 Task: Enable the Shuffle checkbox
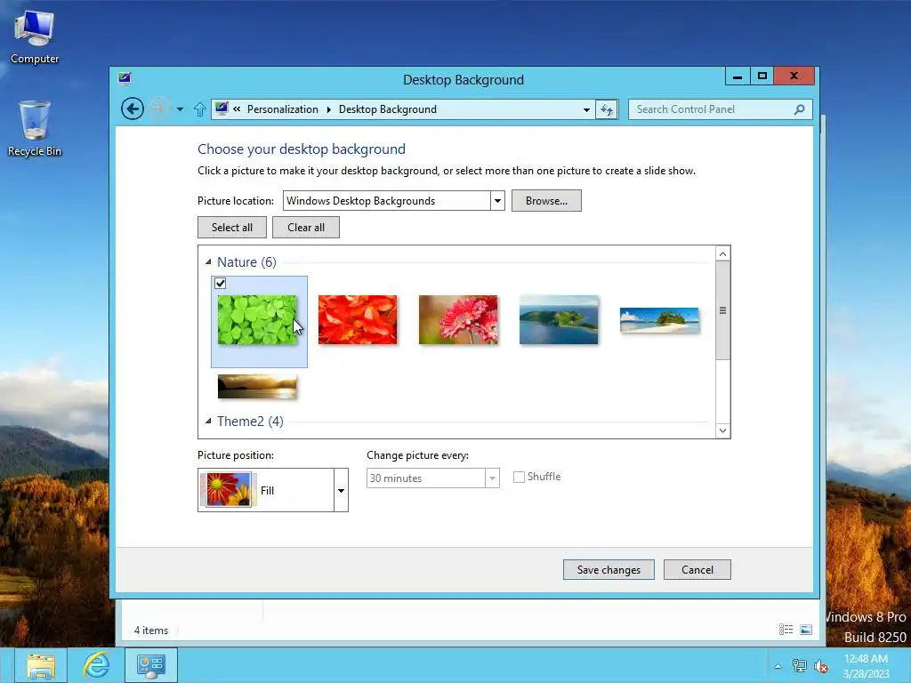[519, 477]
